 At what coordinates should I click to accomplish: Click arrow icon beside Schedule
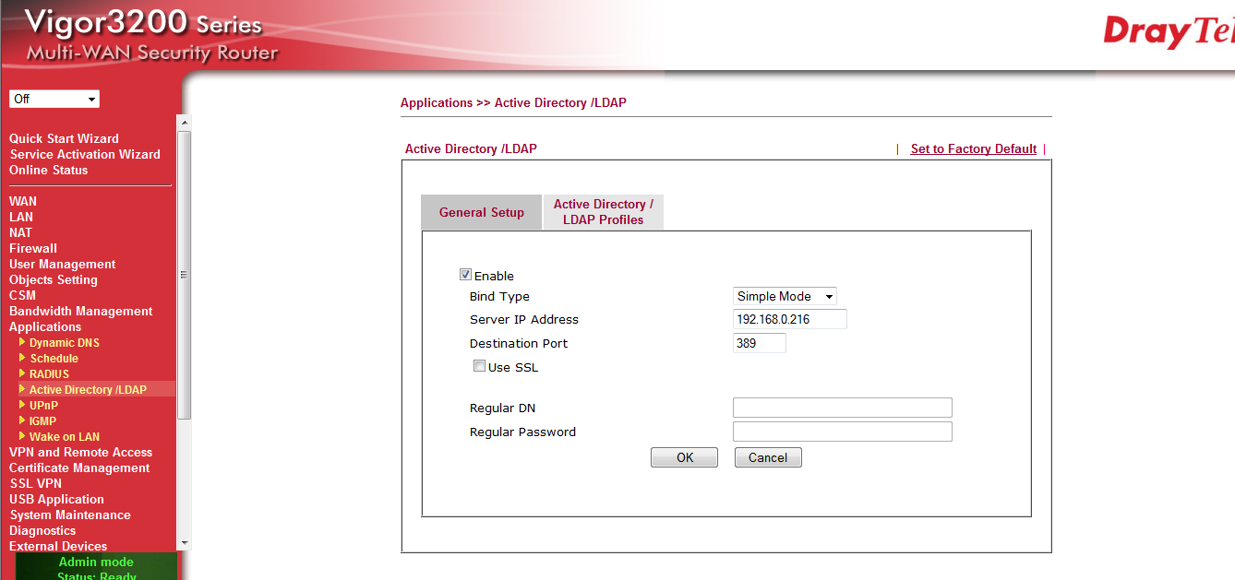22,358
